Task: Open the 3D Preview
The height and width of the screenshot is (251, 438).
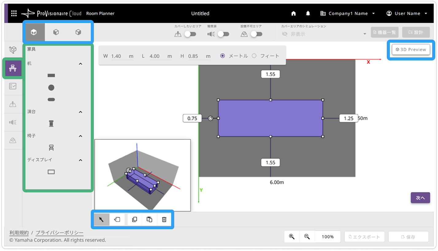Action: [x=411, y=49]
